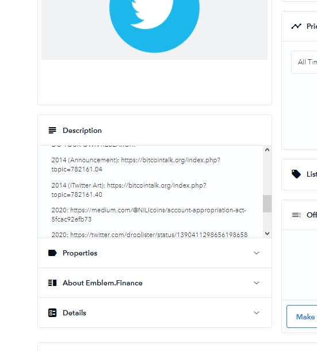Image resolution: width=317 pixels, height=351 pixels.
Task: Click the Details list icon
Action: click(52, 312)
